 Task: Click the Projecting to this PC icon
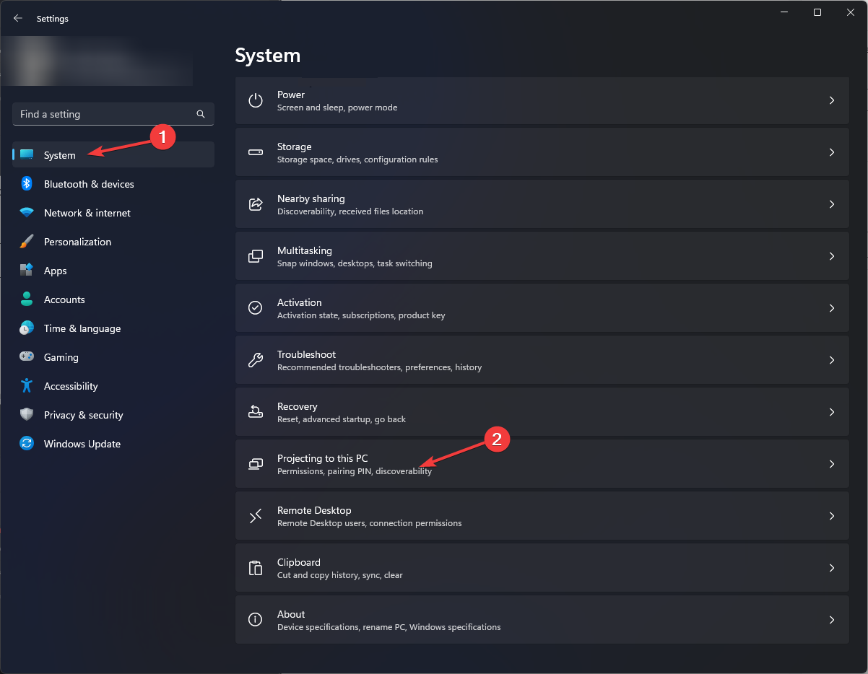point(256,464)
